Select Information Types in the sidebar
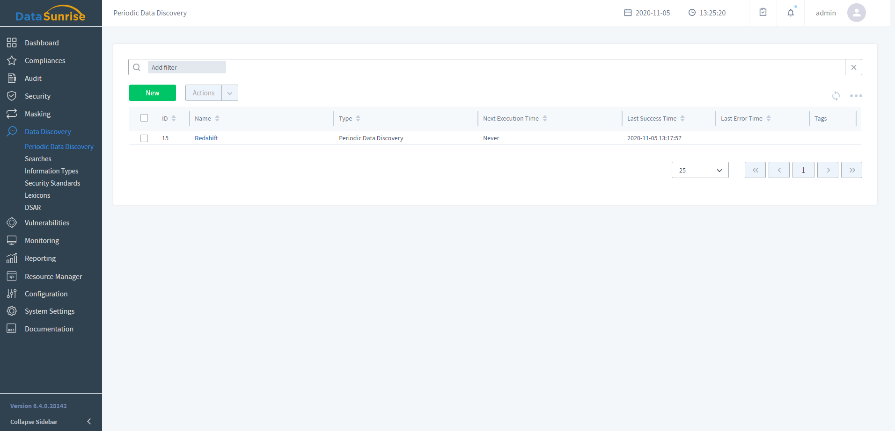This screenshot has width=895, height=431. [51, 171]
